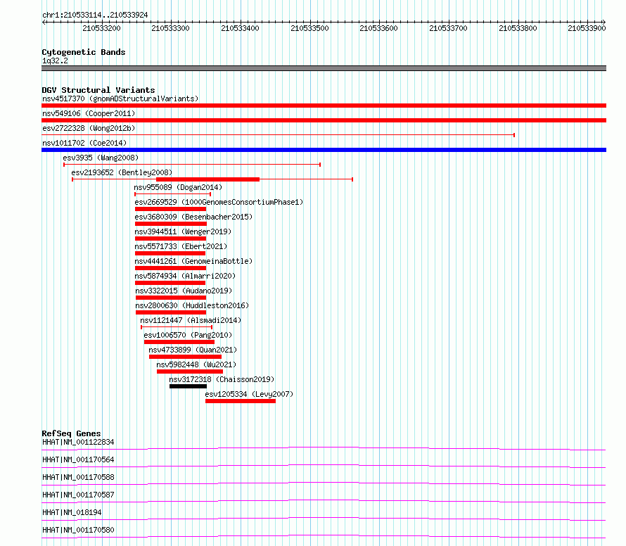The width and height of the screenshot is (626, 546).
Task: Click the black nsv3172318 variant bar
Action: click(x=188, y=386)
